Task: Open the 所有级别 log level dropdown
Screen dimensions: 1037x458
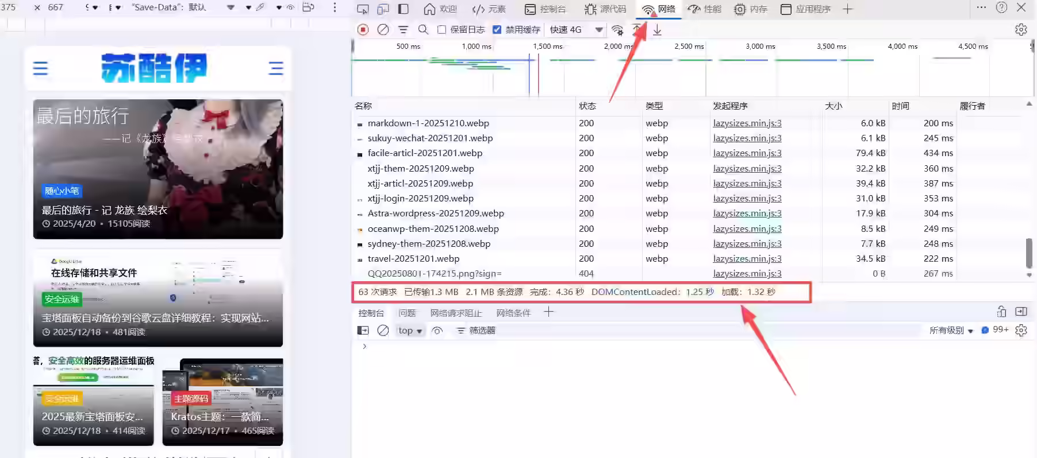Action: pos(951,331)
